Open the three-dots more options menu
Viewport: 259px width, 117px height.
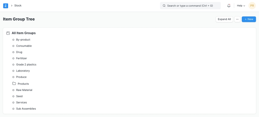coord(237,19)
